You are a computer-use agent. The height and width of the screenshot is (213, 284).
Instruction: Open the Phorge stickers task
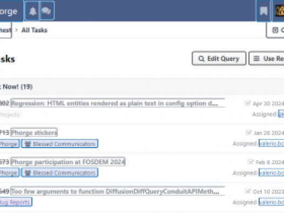click(x=34, y=132)
